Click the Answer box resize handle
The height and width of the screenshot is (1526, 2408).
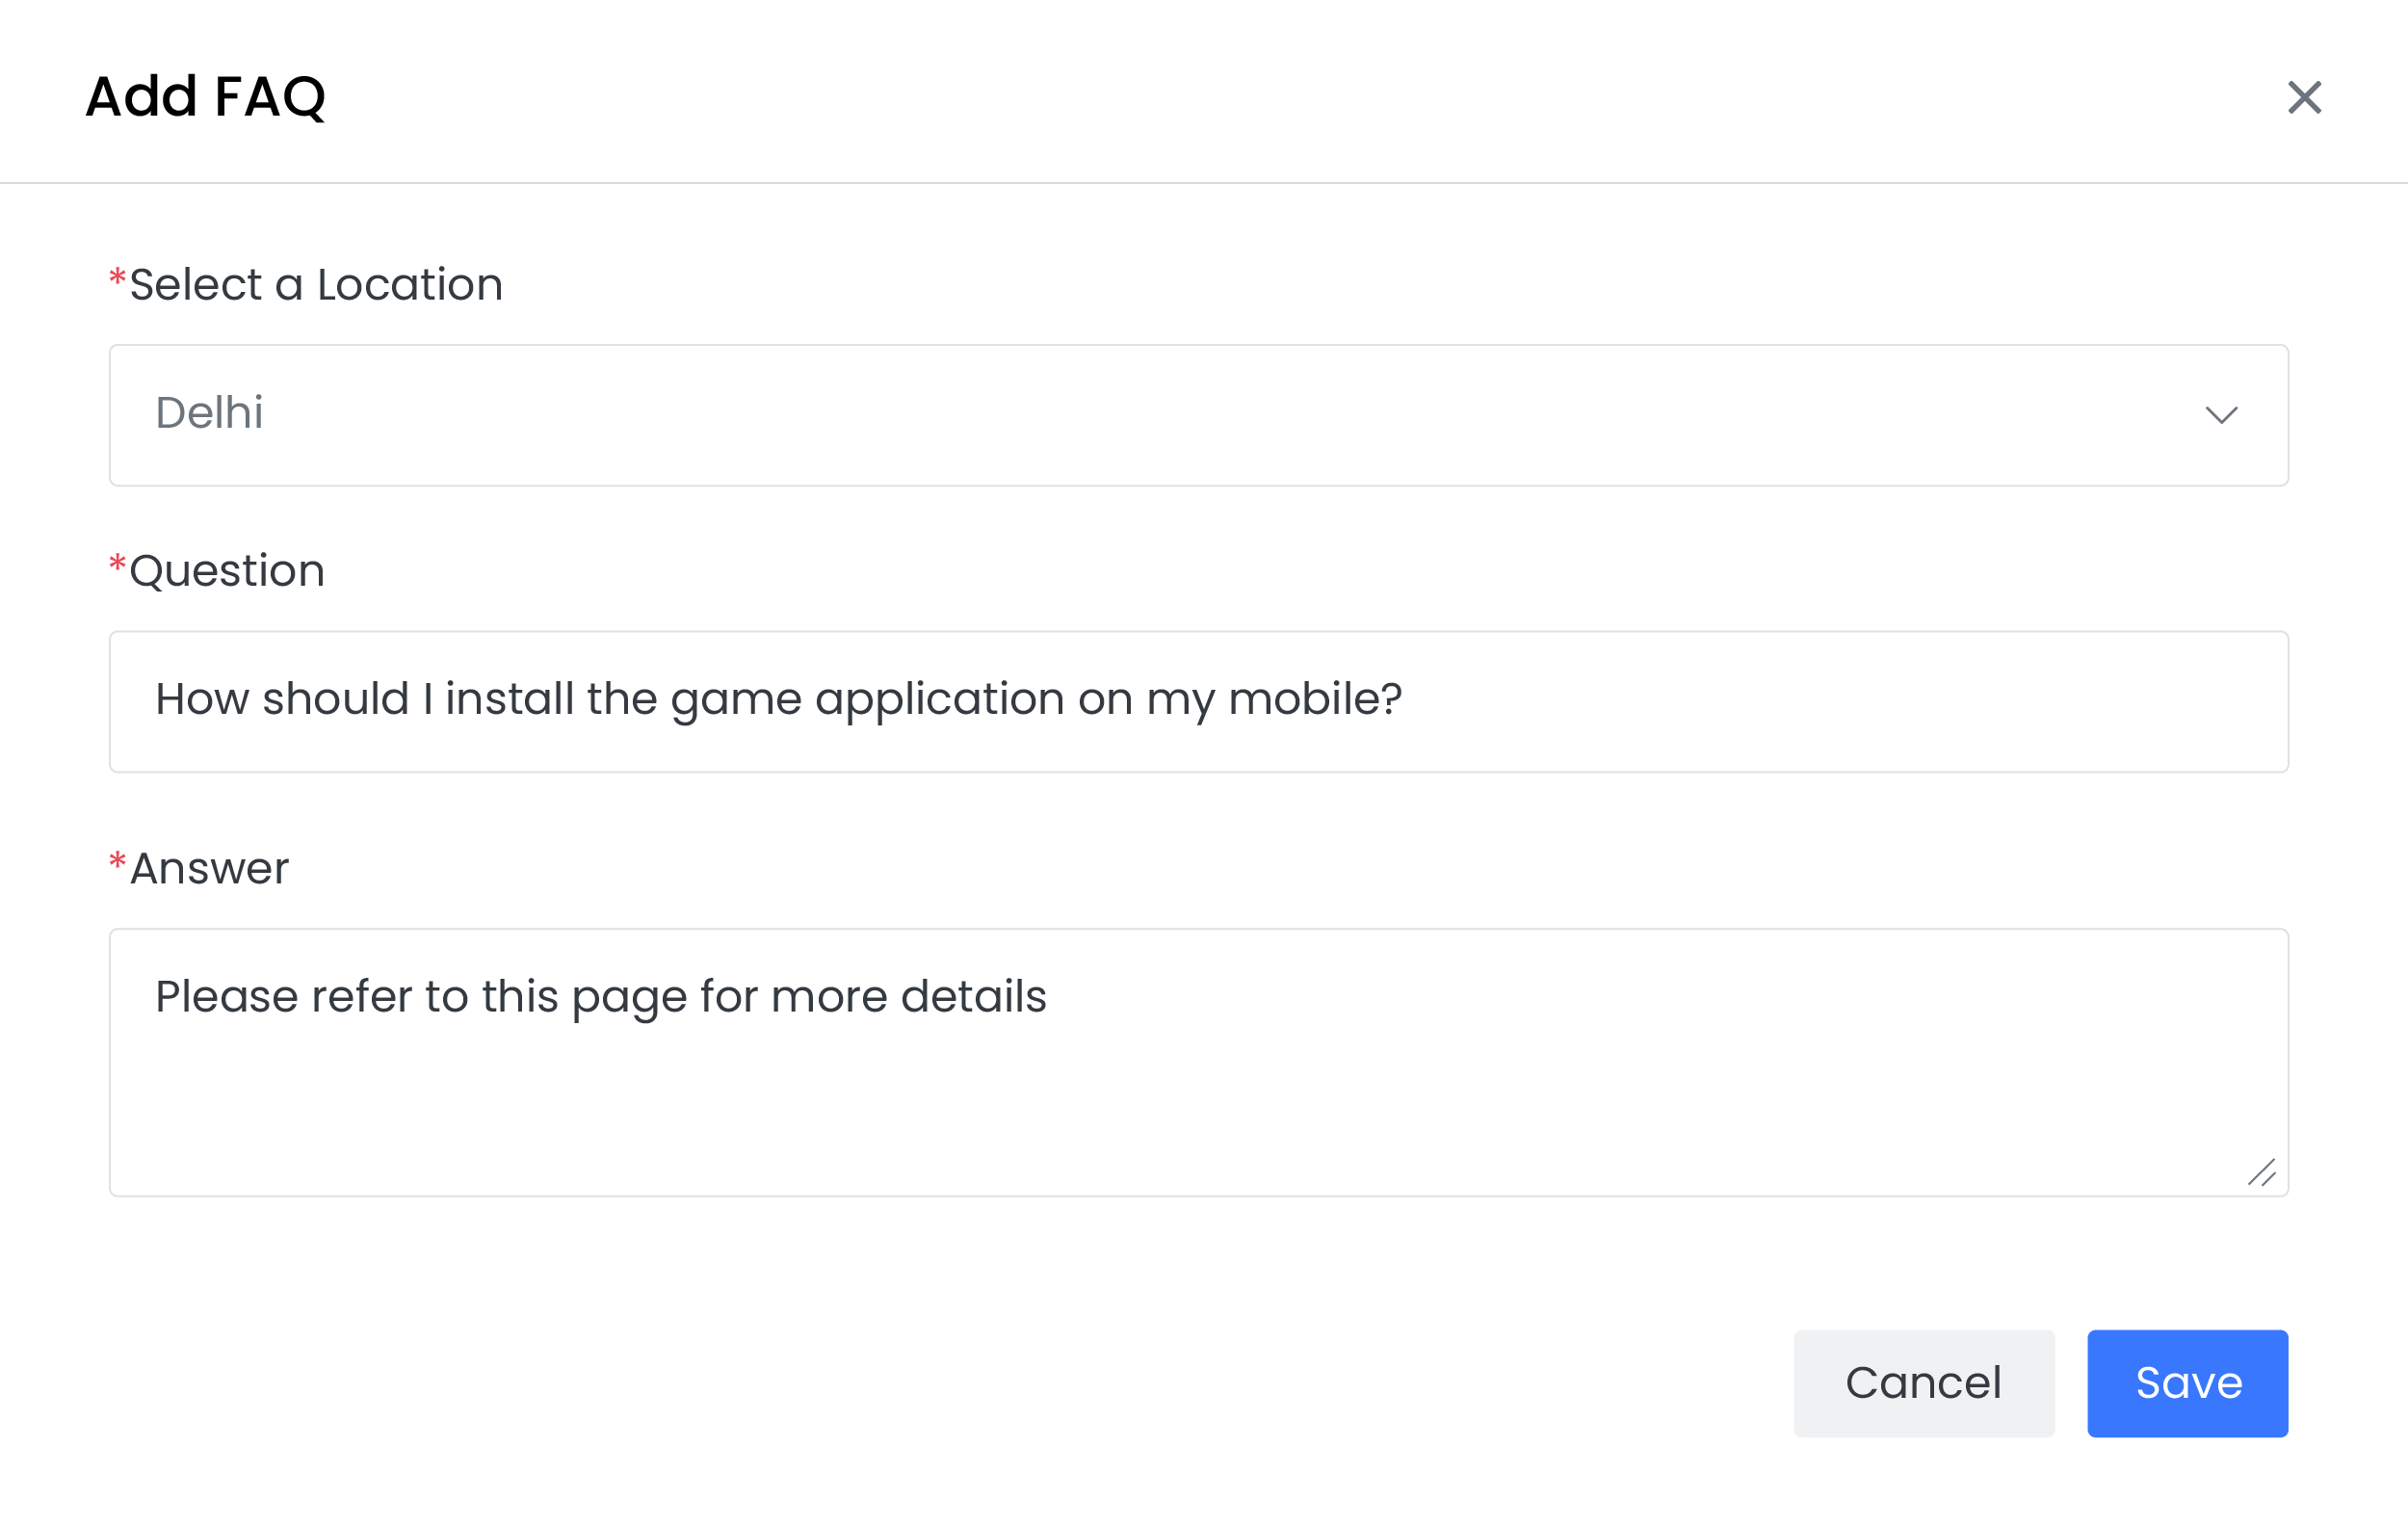[2262, 1172]
